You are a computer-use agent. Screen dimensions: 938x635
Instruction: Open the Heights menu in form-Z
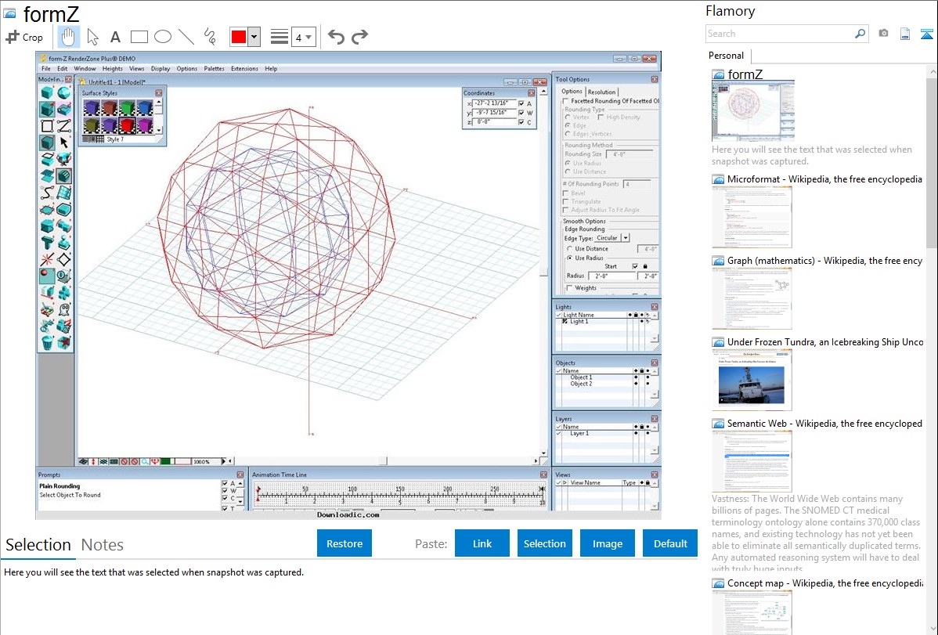click(x=113, y=69)
